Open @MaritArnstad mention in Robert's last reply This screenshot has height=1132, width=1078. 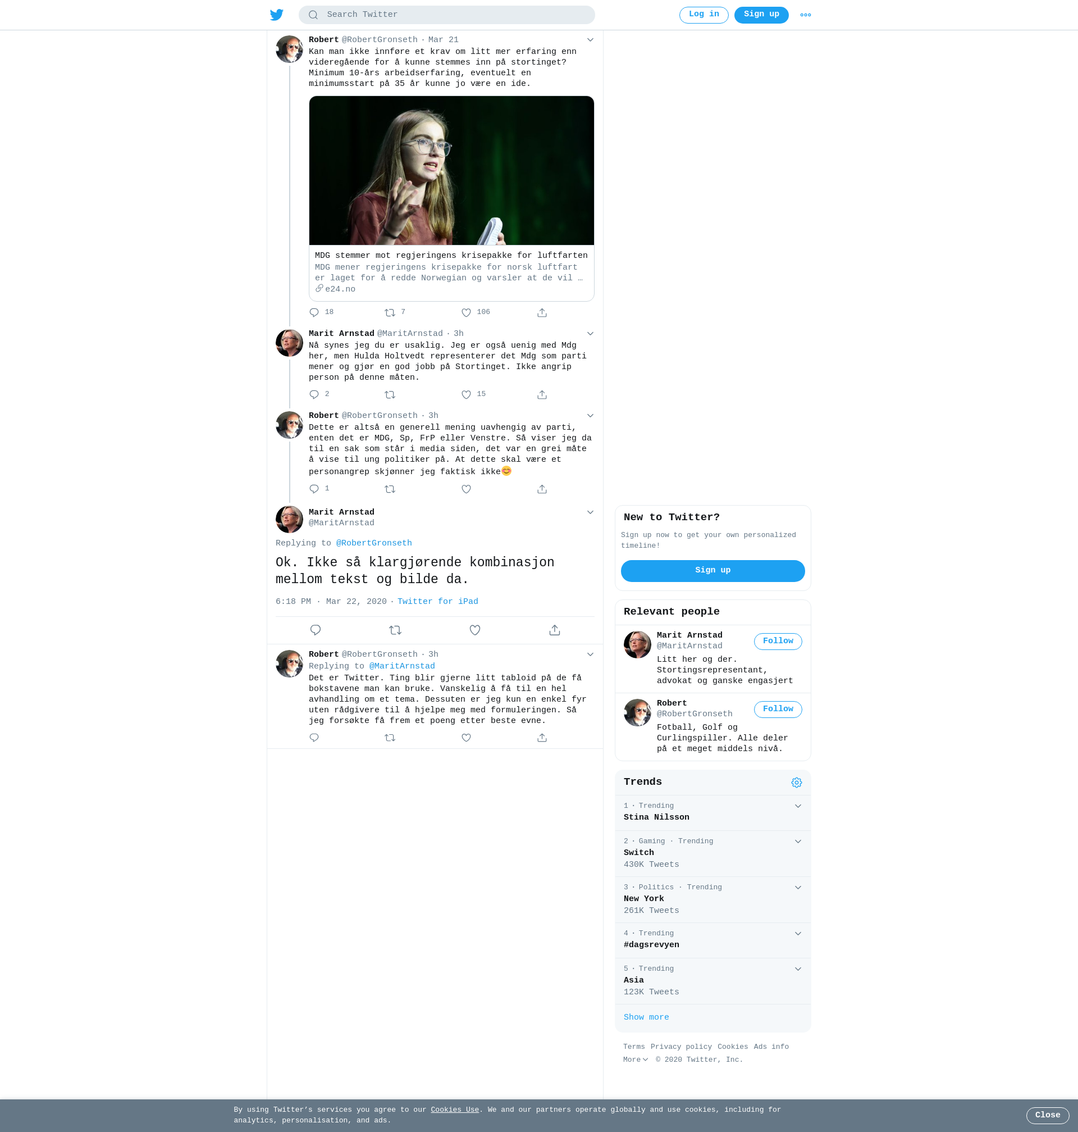(401, 666)
